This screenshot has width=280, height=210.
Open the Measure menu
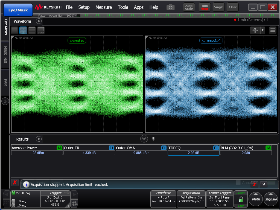pyautogui.click(x=103, y=7)
